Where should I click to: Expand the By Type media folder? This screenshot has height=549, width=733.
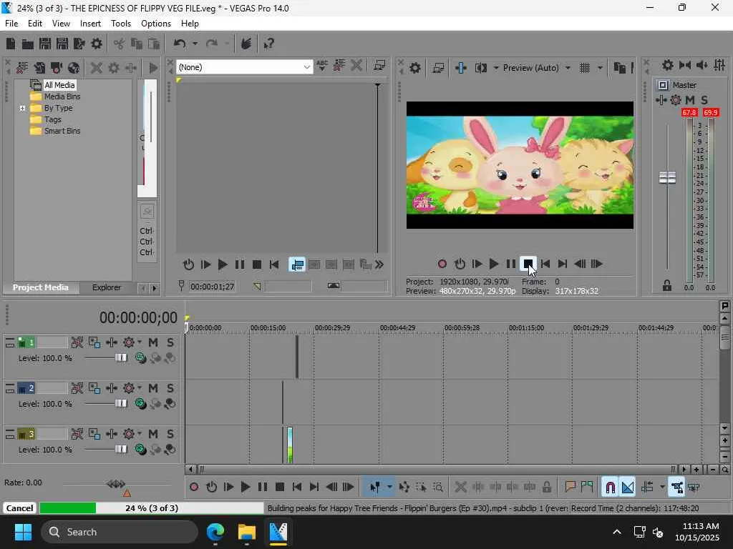pos(22,108)
